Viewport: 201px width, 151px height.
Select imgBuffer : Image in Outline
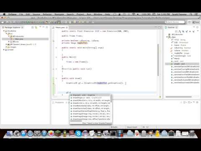point(181,53)
